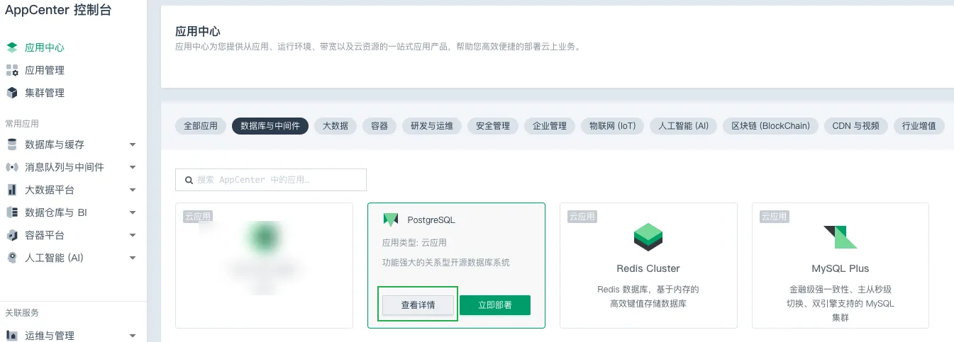This screenshot has width=954, height=342.
Task: Open the blurred first app card
Action: tap(264, 266)
